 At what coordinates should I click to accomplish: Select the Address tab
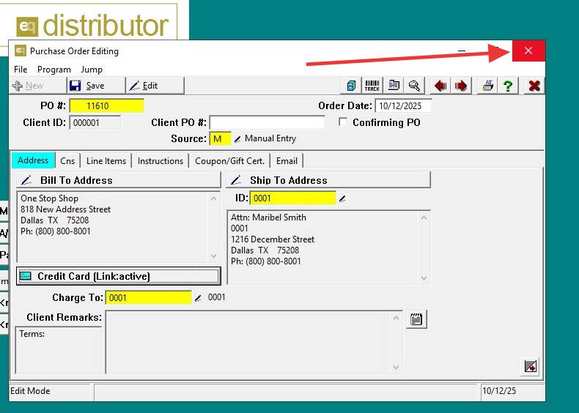(33, 160)
